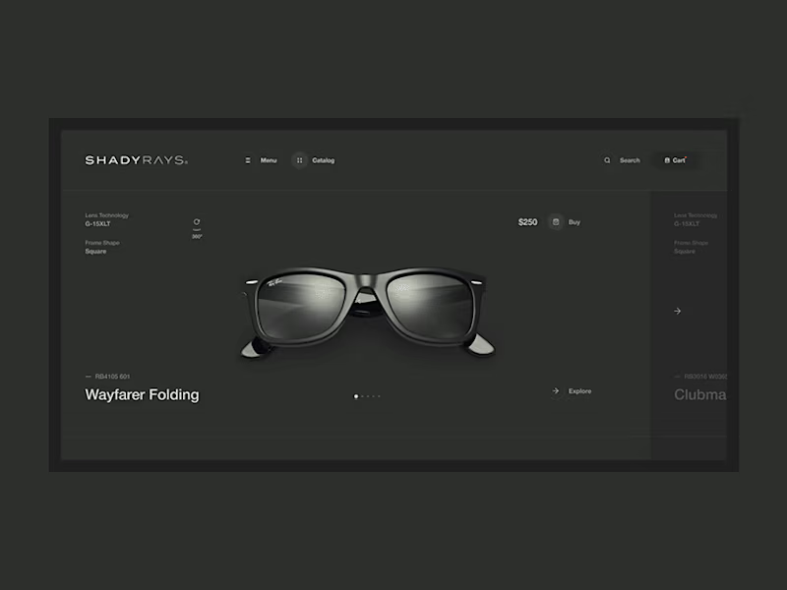Image resolution: width=787 pixels, height=590 pixels.
Task: Select the second carousel pagination dot
Action: (x=362, y=396)
